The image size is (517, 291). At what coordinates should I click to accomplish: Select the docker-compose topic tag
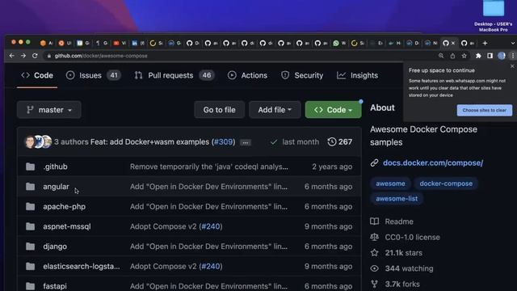(446, 183)
